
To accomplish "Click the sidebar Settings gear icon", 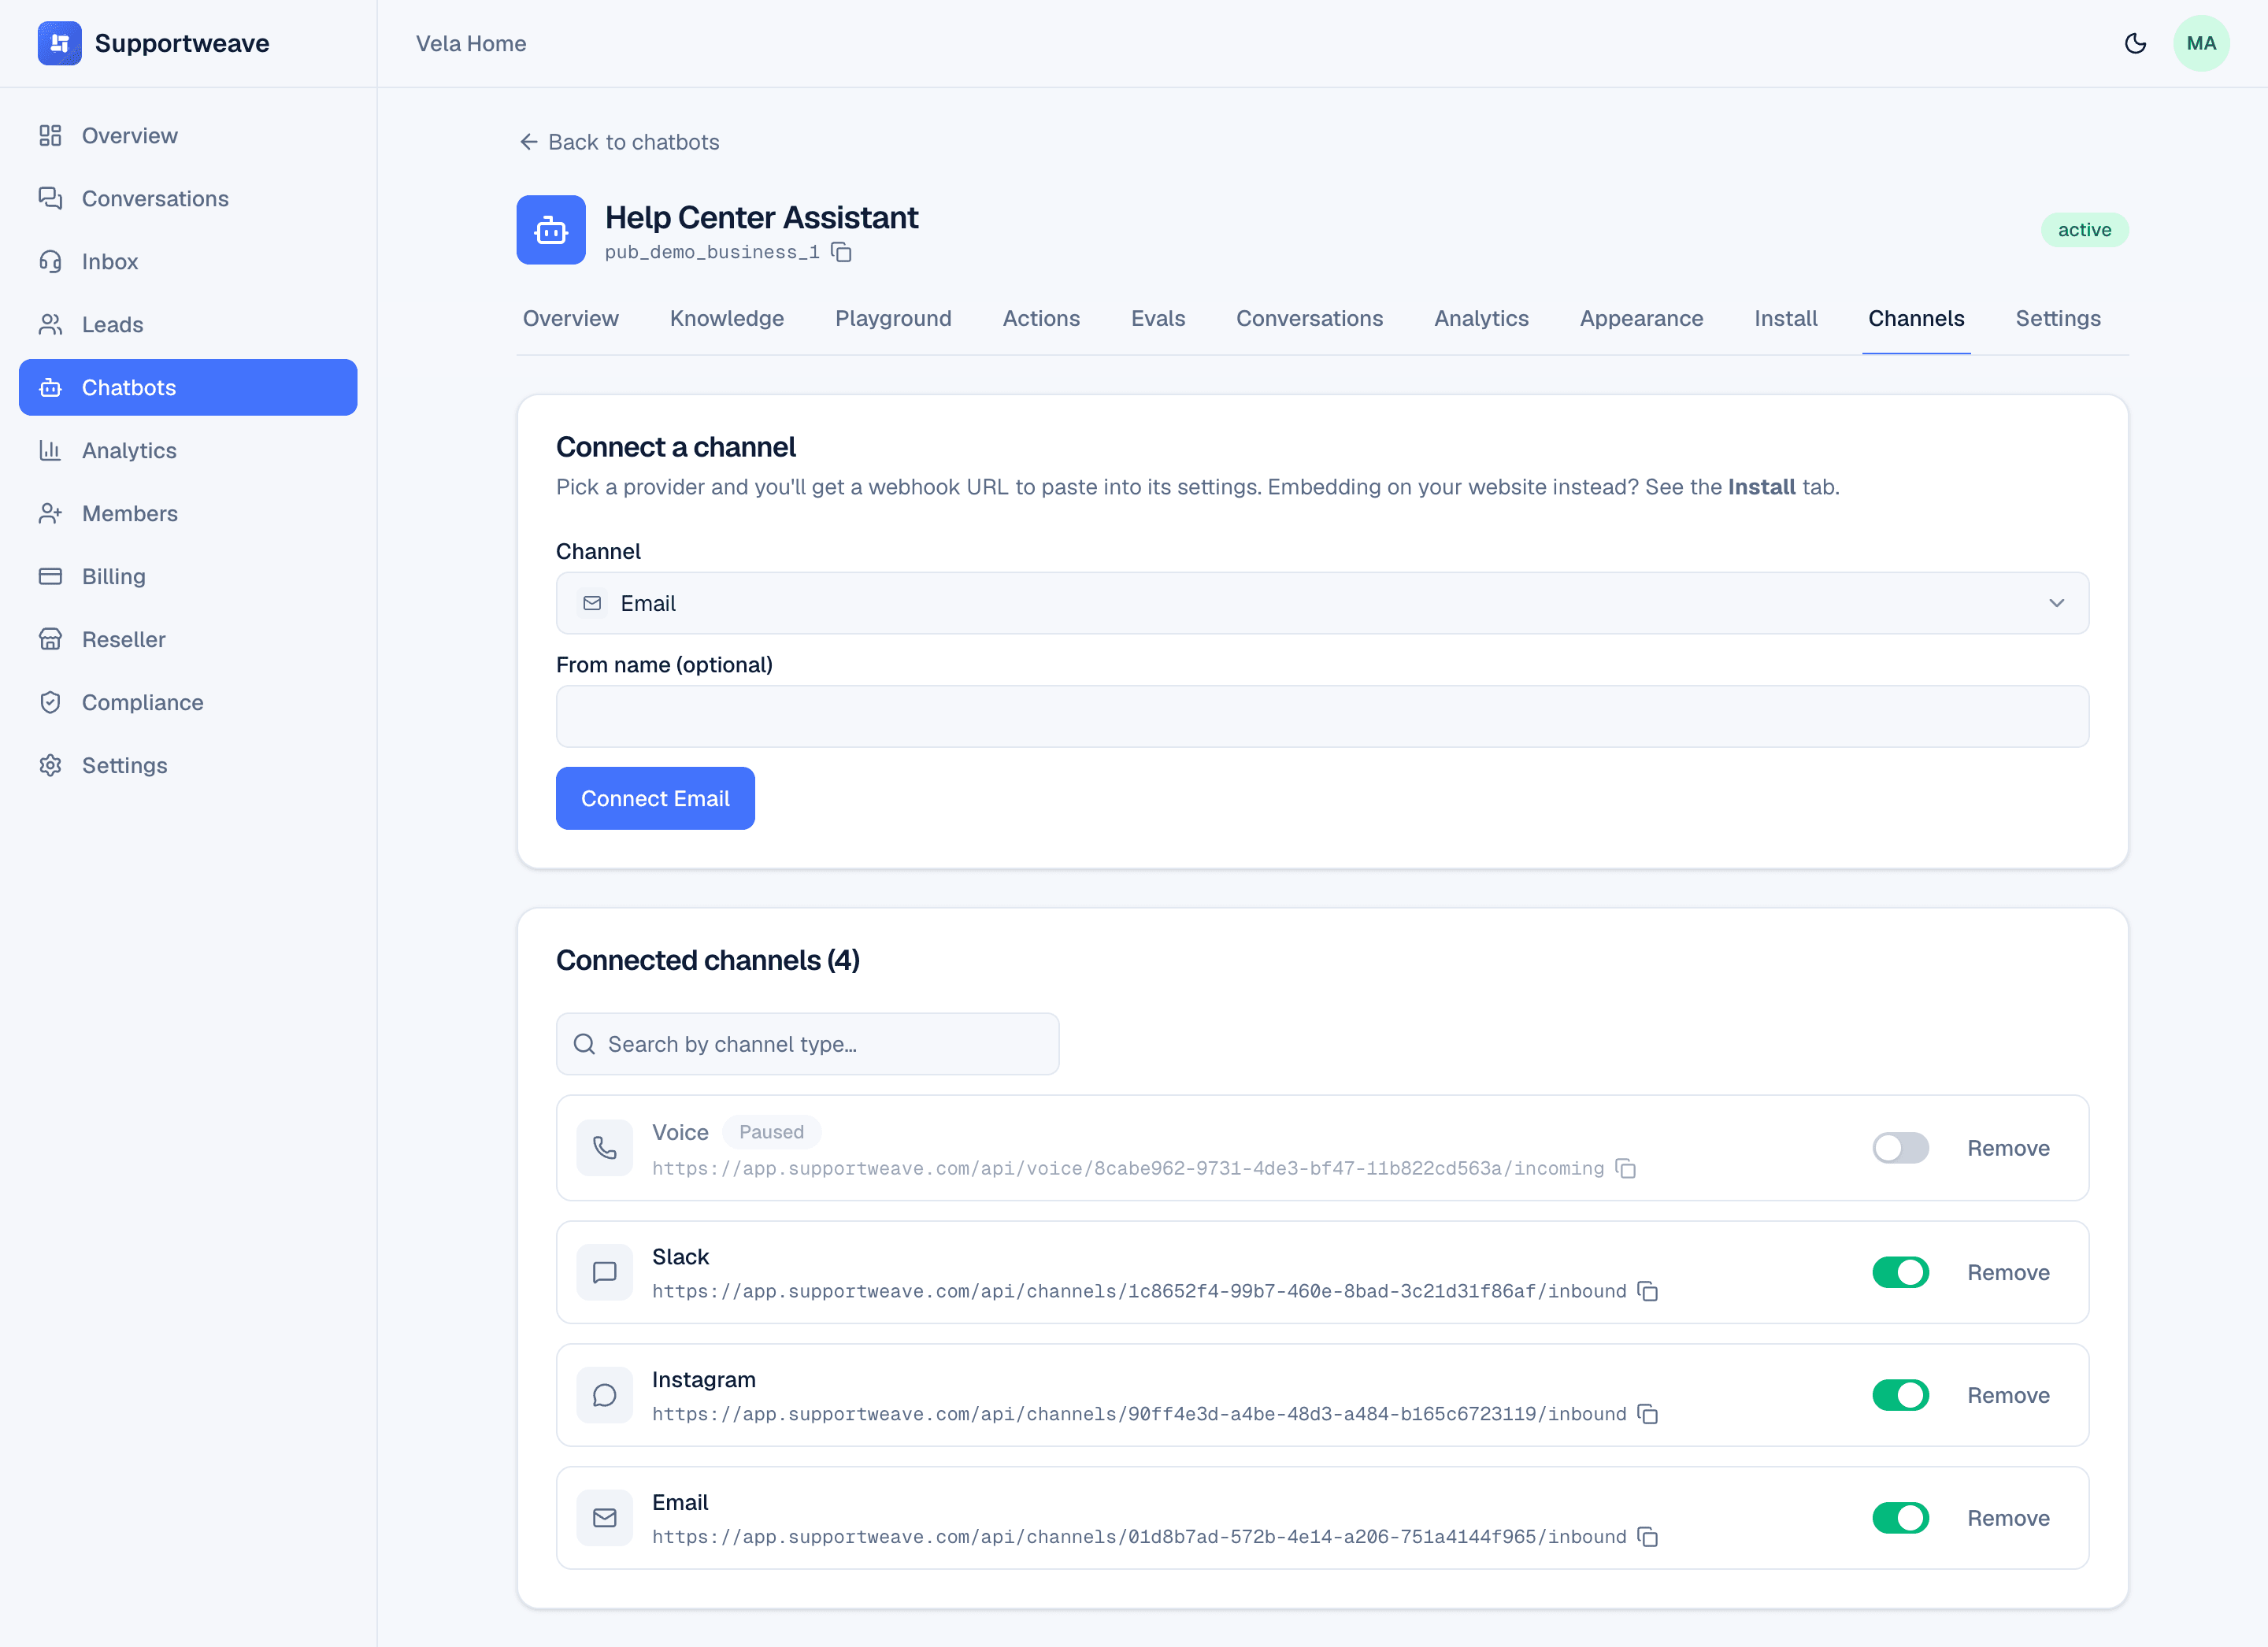I will click(x=50, y=765).
